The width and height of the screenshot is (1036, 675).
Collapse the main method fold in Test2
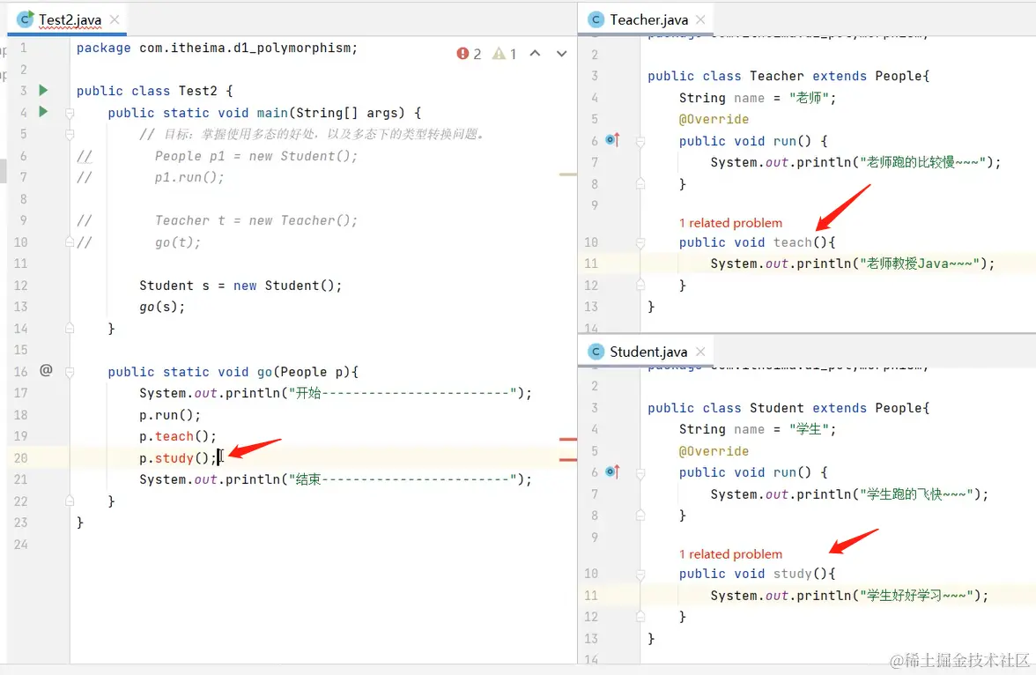pos(70,113)
